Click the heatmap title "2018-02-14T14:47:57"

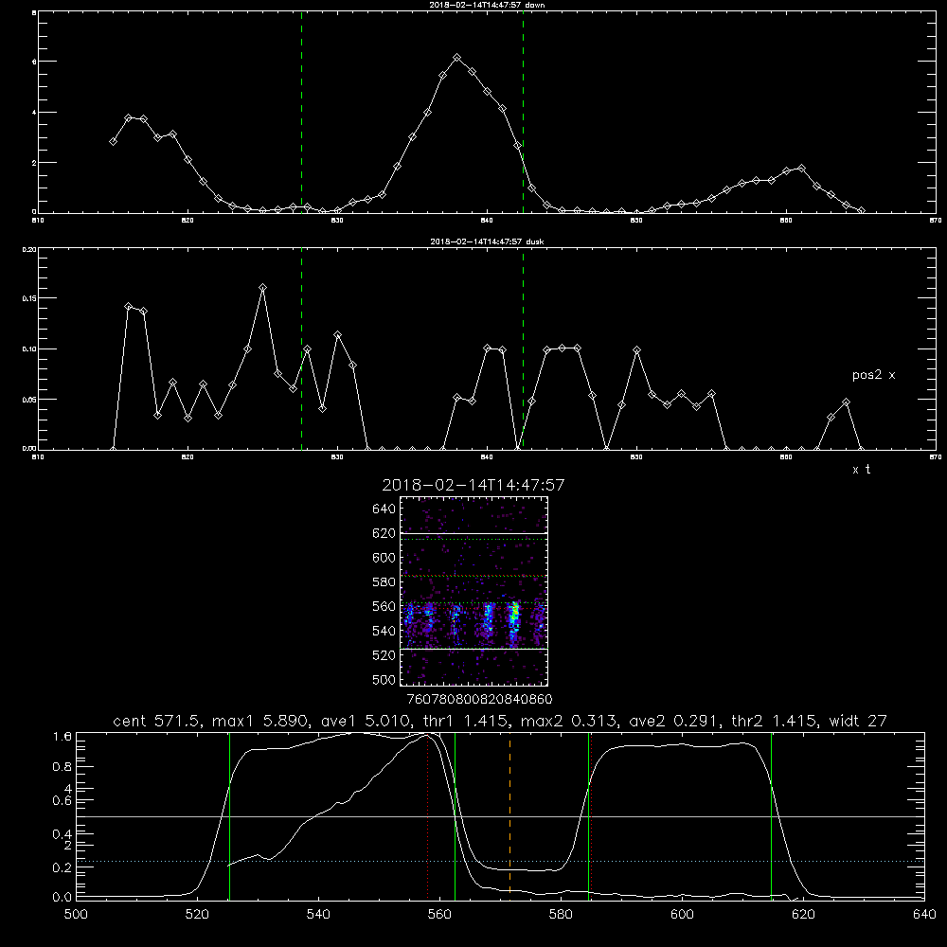[473, 485]
